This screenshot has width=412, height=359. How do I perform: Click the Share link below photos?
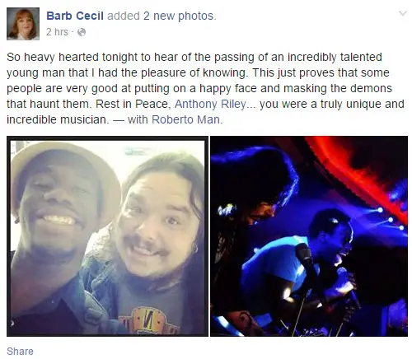(20, 352)
